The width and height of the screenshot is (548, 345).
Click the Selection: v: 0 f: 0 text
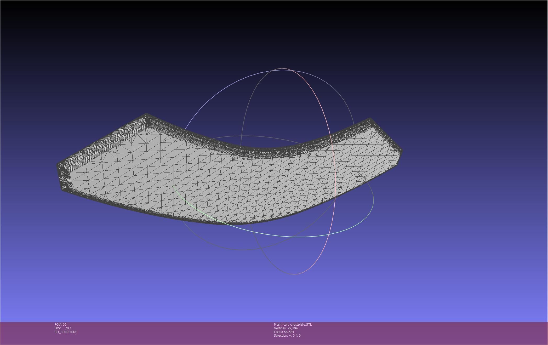[287, 335]
